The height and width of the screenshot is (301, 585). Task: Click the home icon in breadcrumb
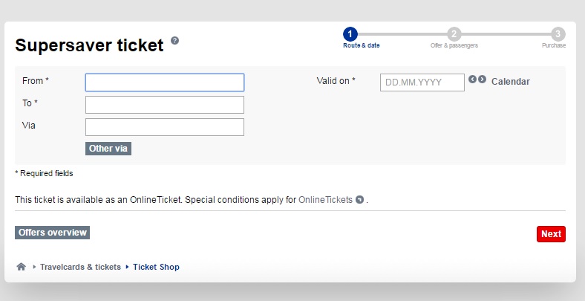tap(22, 267)
